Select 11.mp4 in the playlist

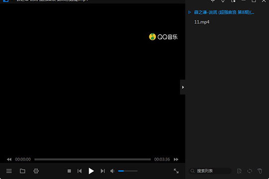click(x=202, y=22)
